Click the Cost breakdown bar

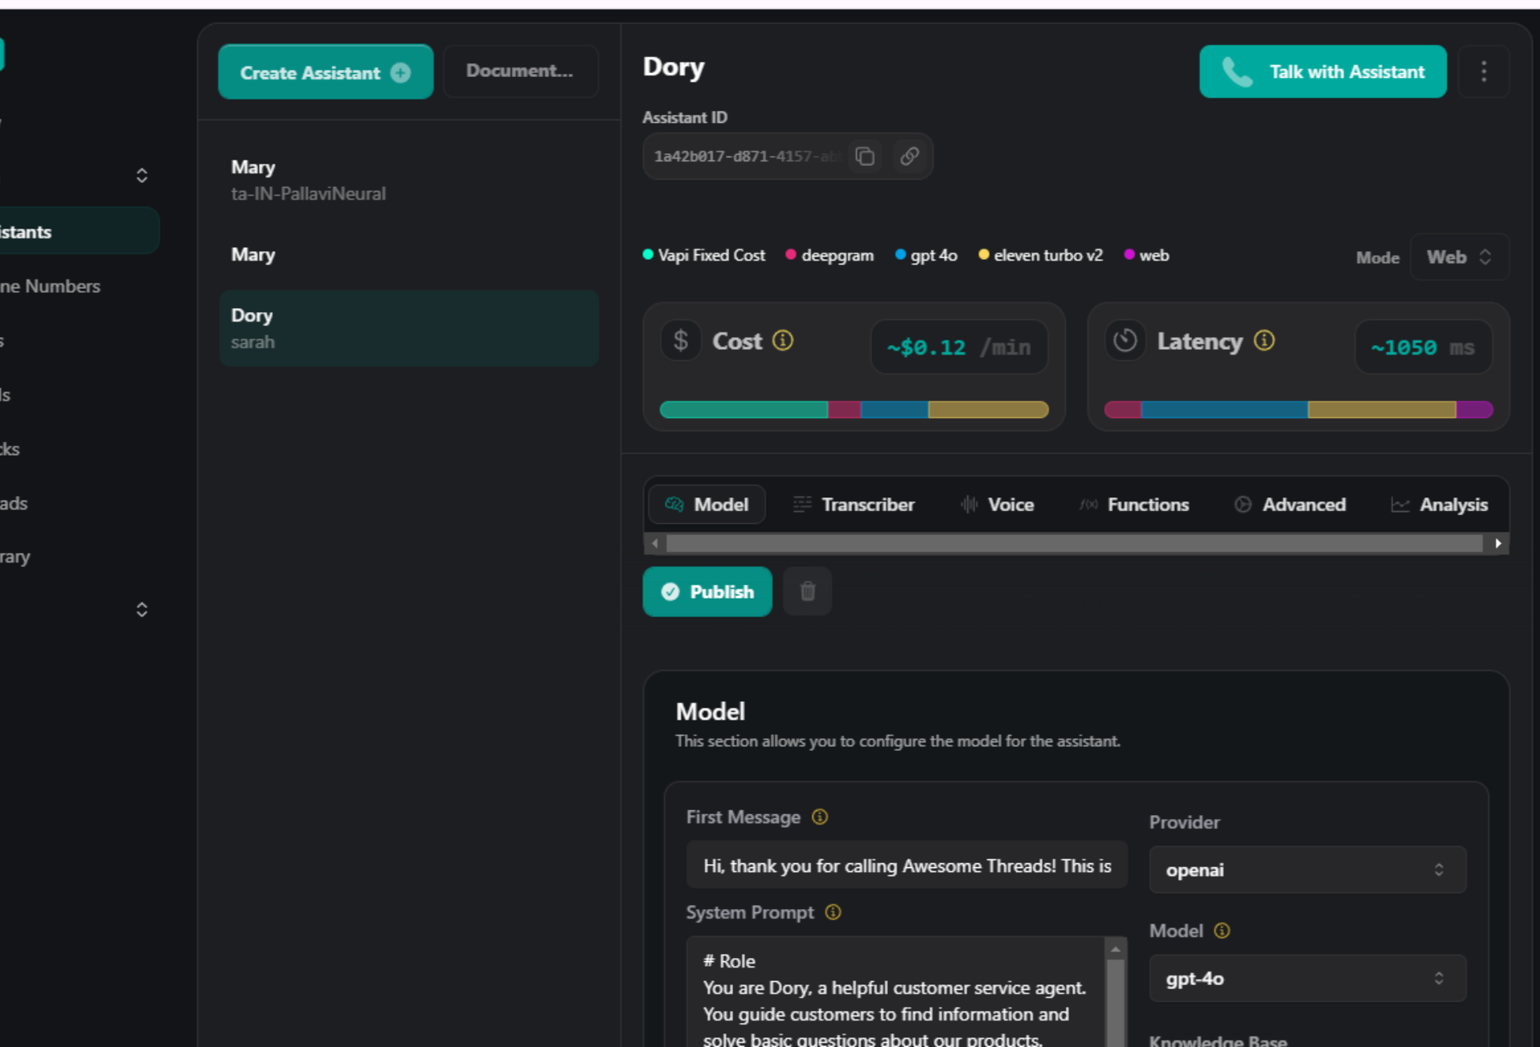point(853,410)
